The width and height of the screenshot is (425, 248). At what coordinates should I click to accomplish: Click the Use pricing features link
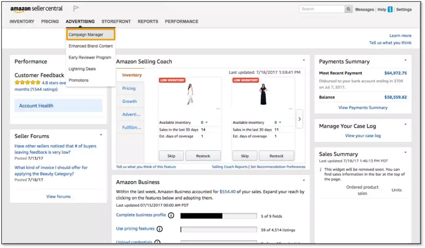(x=135, y=229)
